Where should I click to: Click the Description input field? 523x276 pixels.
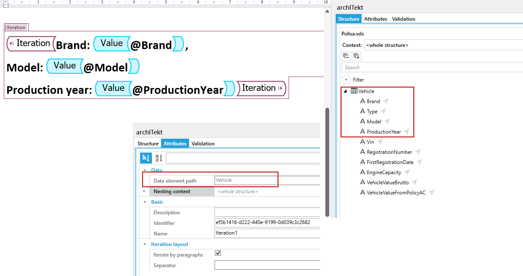click(267, 212)
